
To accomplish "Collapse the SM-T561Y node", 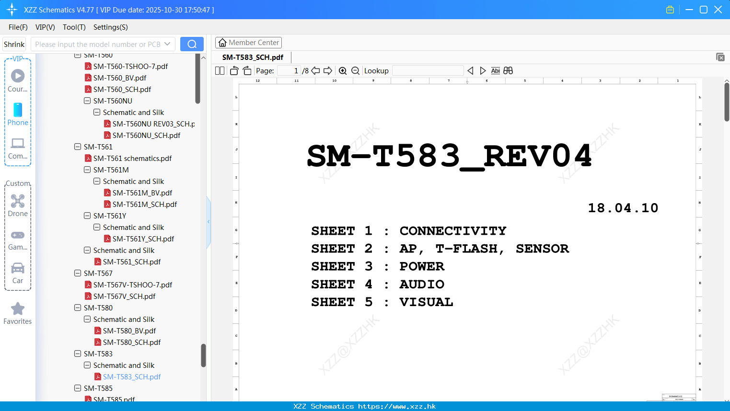I will (x=87, y=216).
